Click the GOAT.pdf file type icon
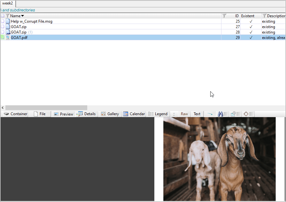 click(x=8, y=38)
